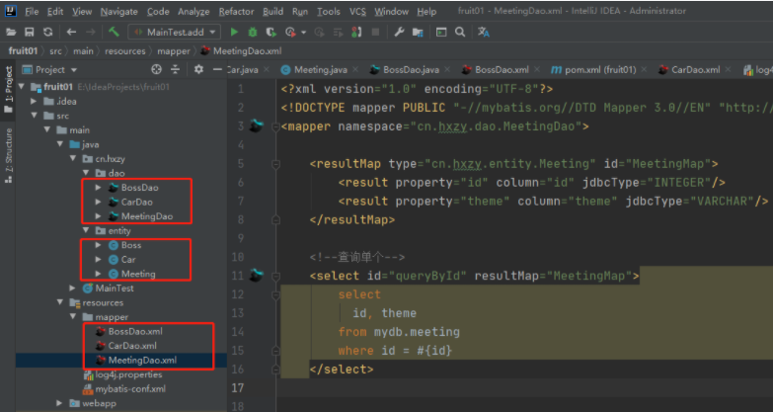Run MainTest.add with green play icon
Screen dimensions: 773x412
(234, 32)
